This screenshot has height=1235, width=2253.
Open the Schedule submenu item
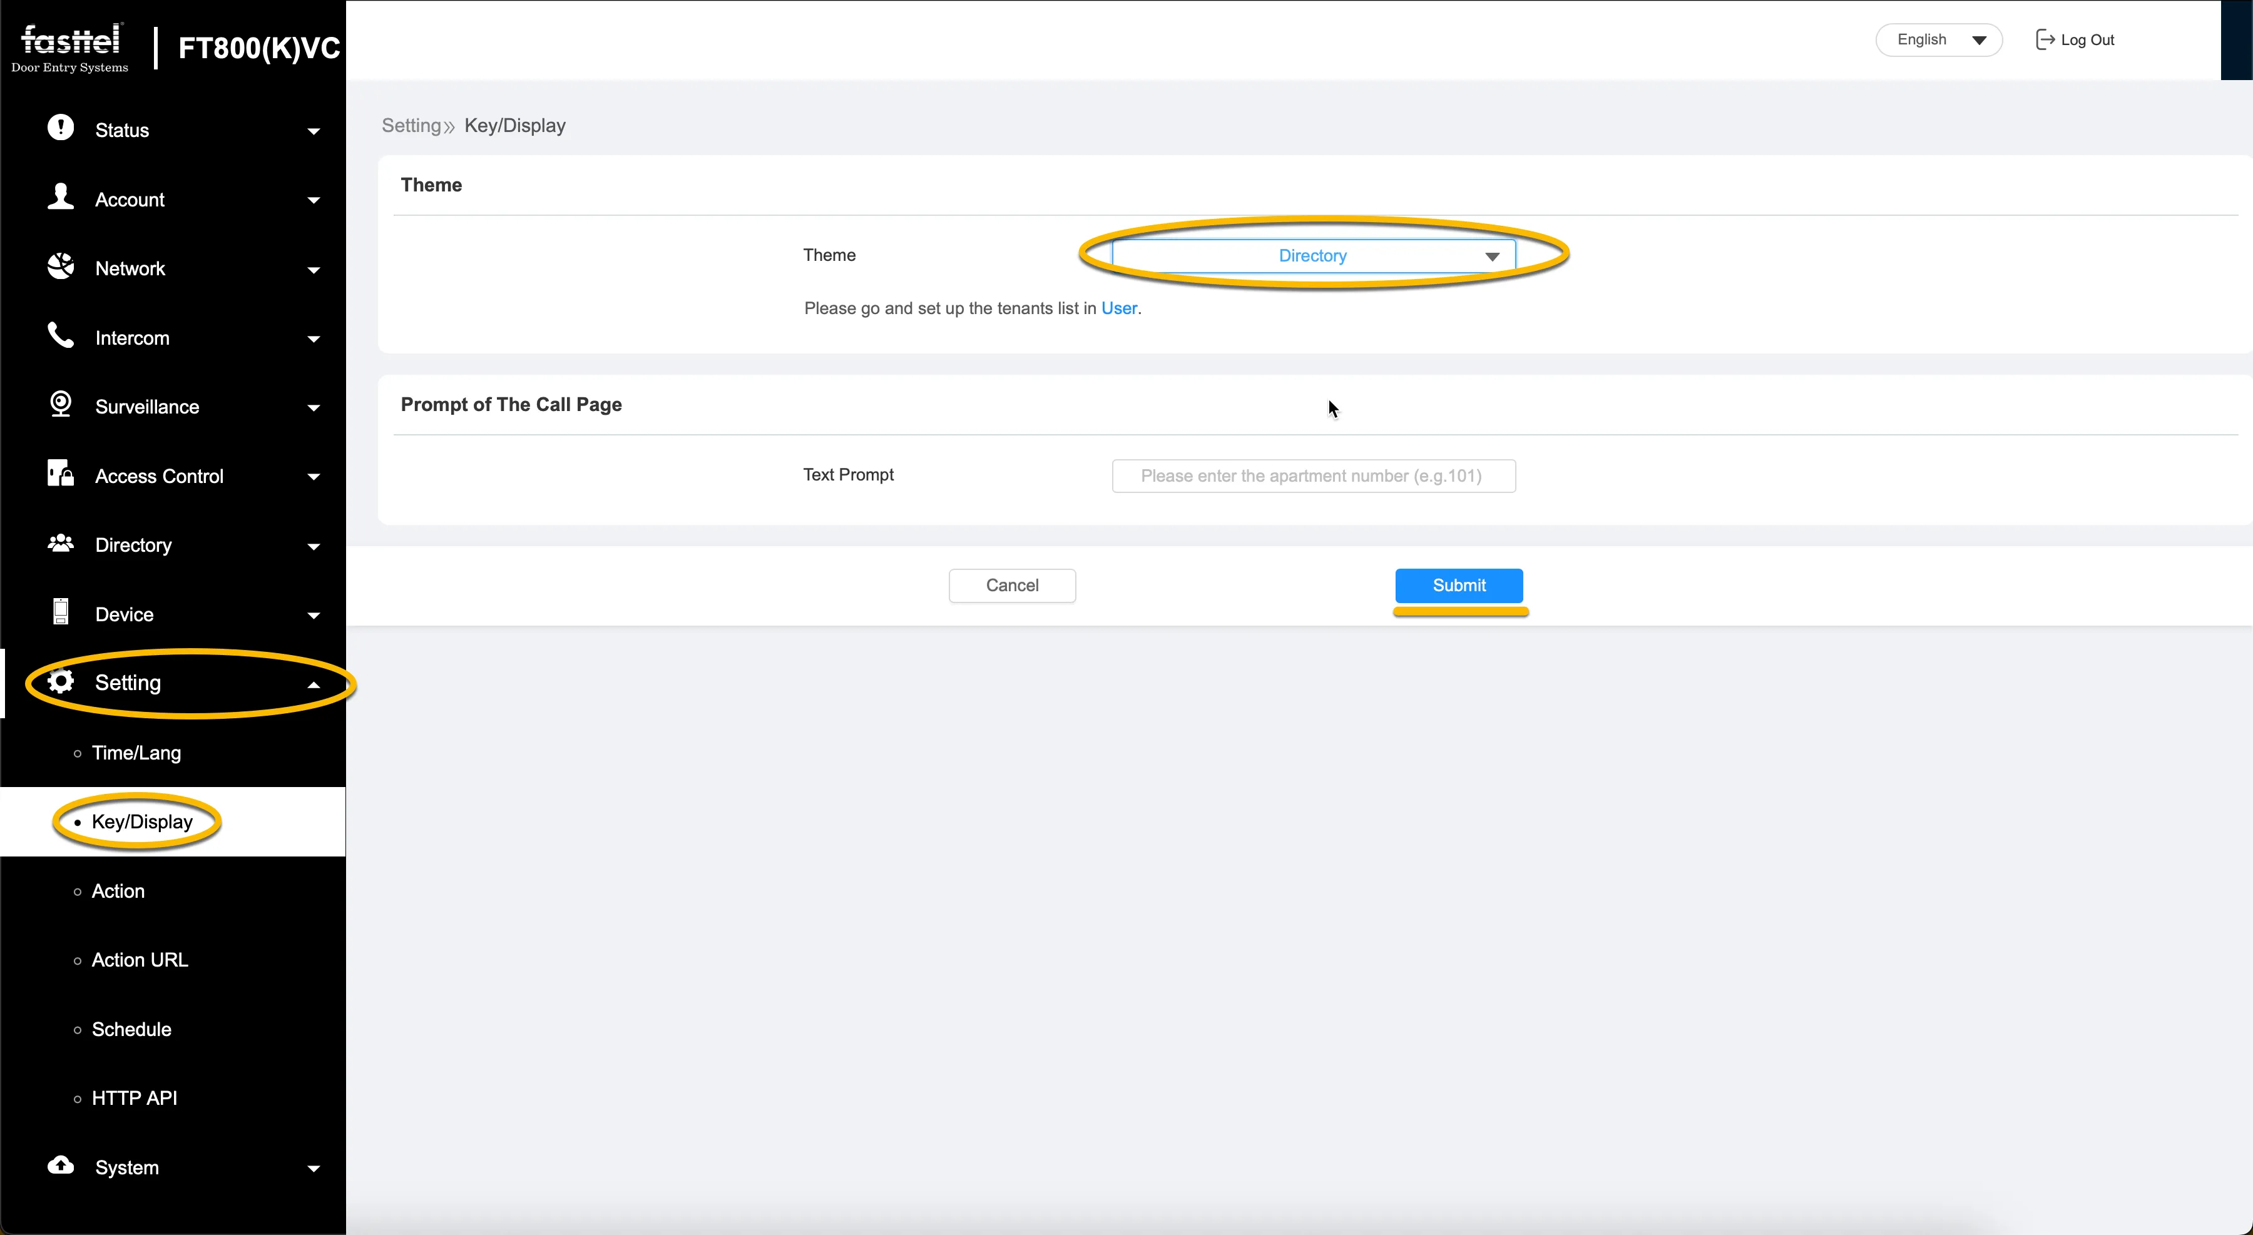click(x=131, y=1029)
